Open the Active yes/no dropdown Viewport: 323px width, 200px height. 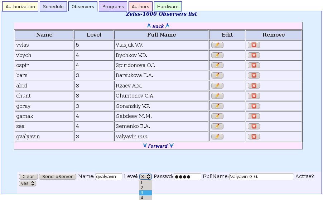click(28, 184)
